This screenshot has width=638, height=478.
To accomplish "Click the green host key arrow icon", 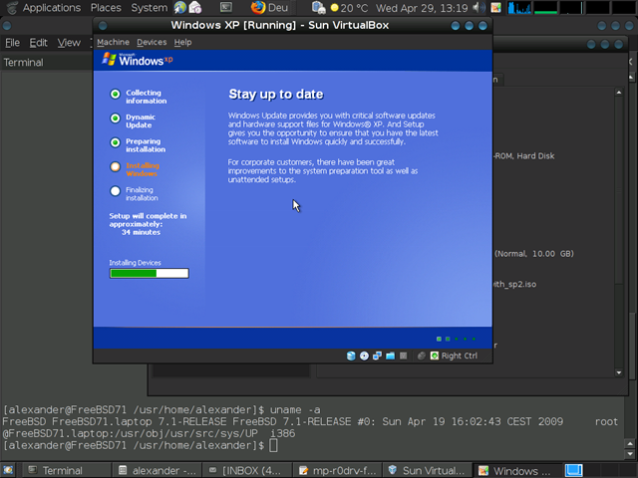I will (x=434, y=356).
